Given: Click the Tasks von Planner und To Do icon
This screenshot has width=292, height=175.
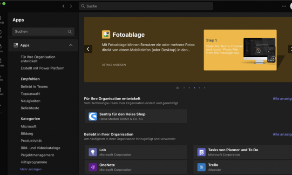Looking at the screenshot, I should point(202,152).
